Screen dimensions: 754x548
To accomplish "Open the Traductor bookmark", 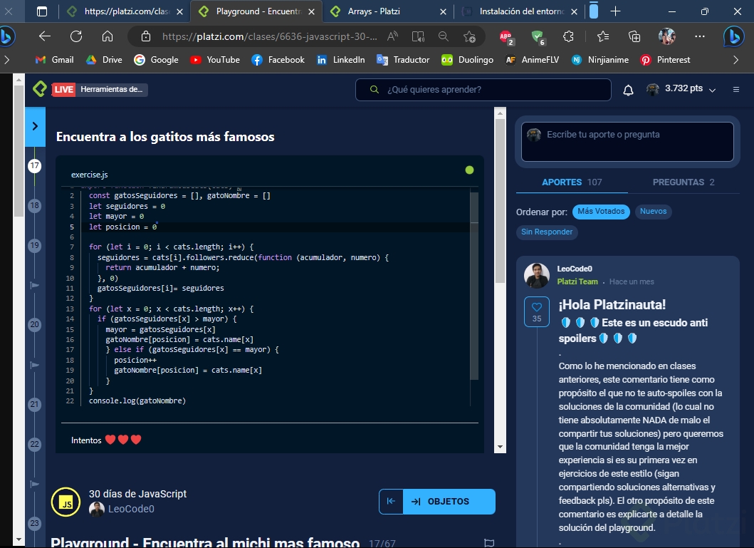I will (403, 60).
